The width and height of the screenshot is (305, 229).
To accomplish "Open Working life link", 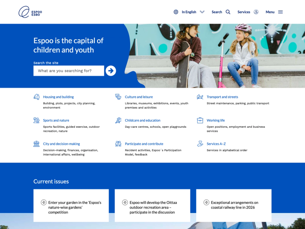I will (216, 120).
